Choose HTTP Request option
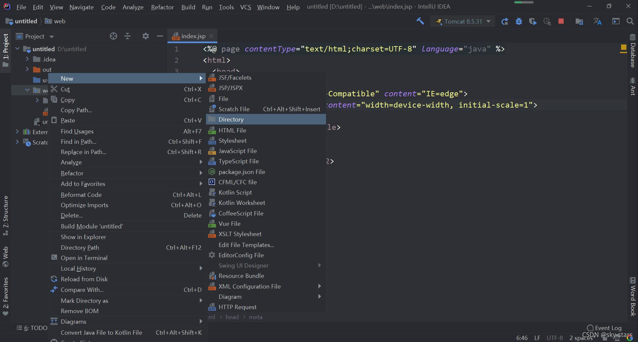Screen dimensions: 638x342 pos(266,307)
